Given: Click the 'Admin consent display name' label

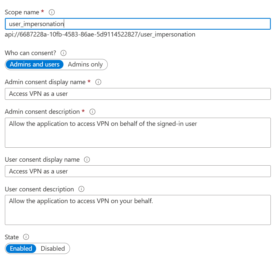Looking at the screenshot, I should pos(45,82).
